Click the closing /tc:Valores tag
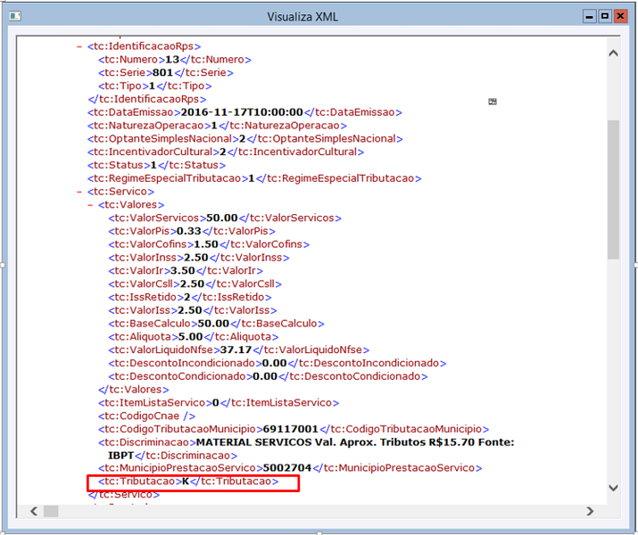Screen dimensions: 638x535 [x=134, y=390]
